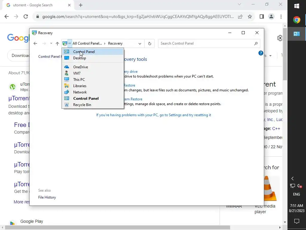
Task: Choose the bold Control Panel entry
Action: pos(93,98)
